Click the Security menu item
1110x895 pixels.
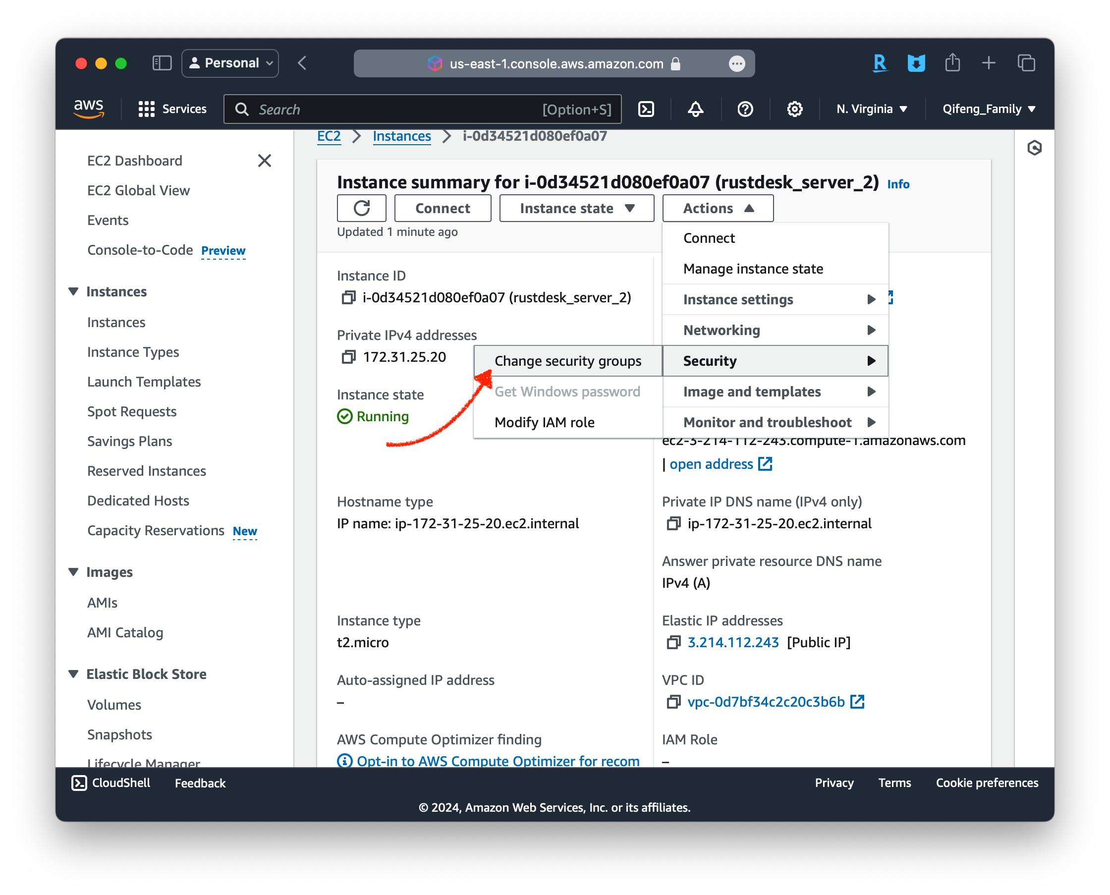click(775, 361)
